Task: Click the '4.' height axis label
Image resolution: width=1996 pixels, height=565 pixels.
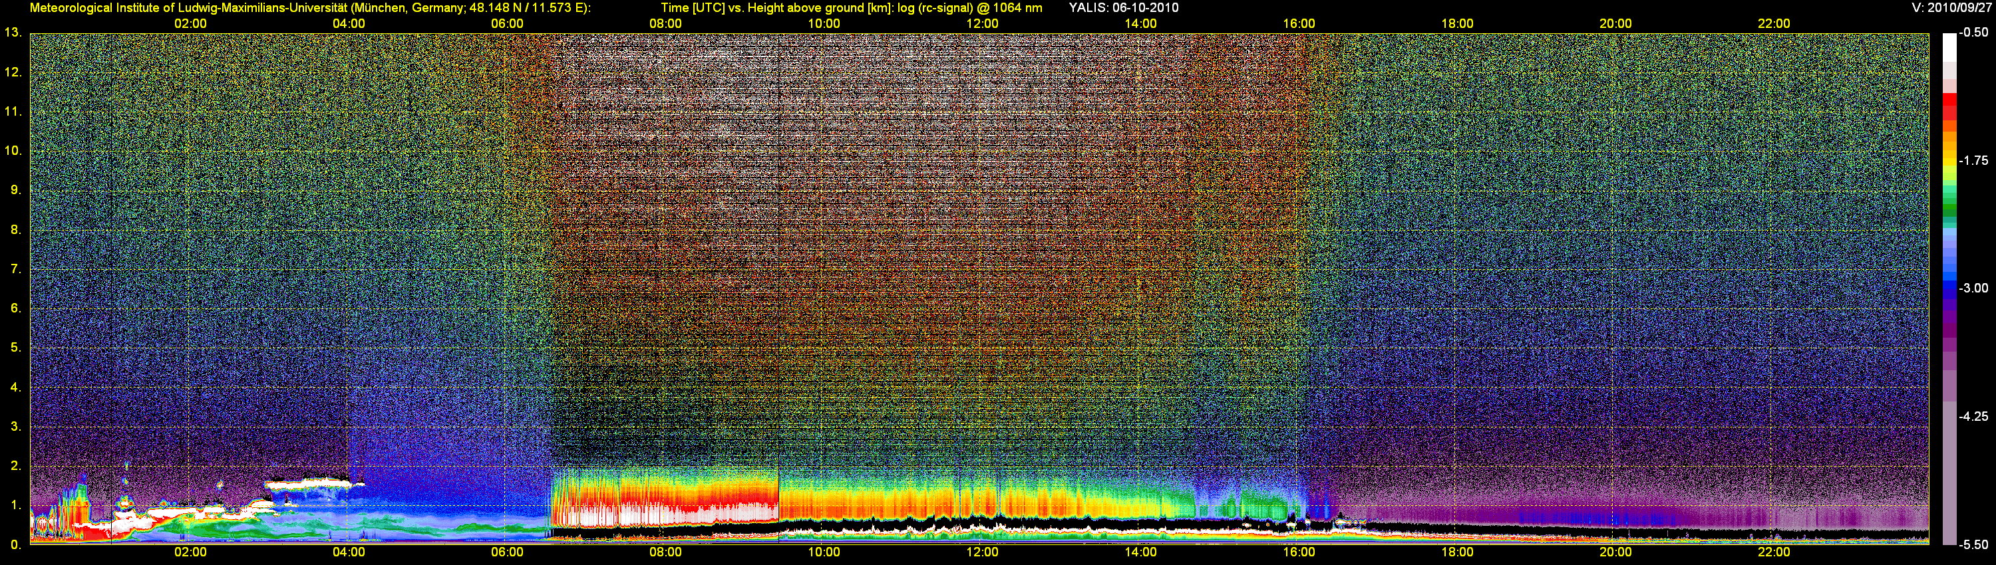Action: pos(15,387)
